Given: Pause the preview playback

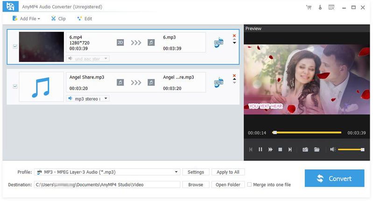Looking at the screenshot, I should click(x=260, y=149).
